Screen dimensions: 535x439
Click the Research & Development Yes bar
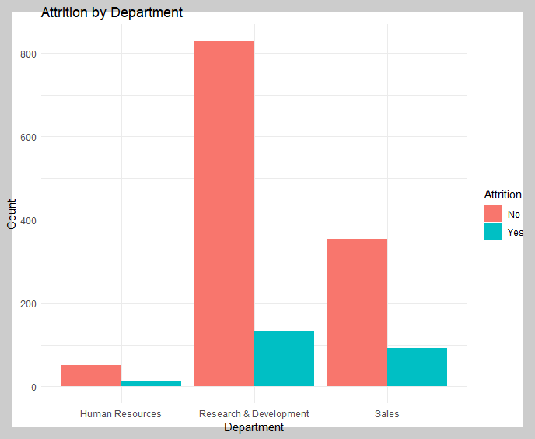[284, 358]
